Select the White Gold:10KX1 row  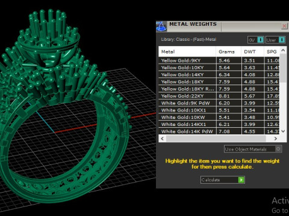point(219,110)
